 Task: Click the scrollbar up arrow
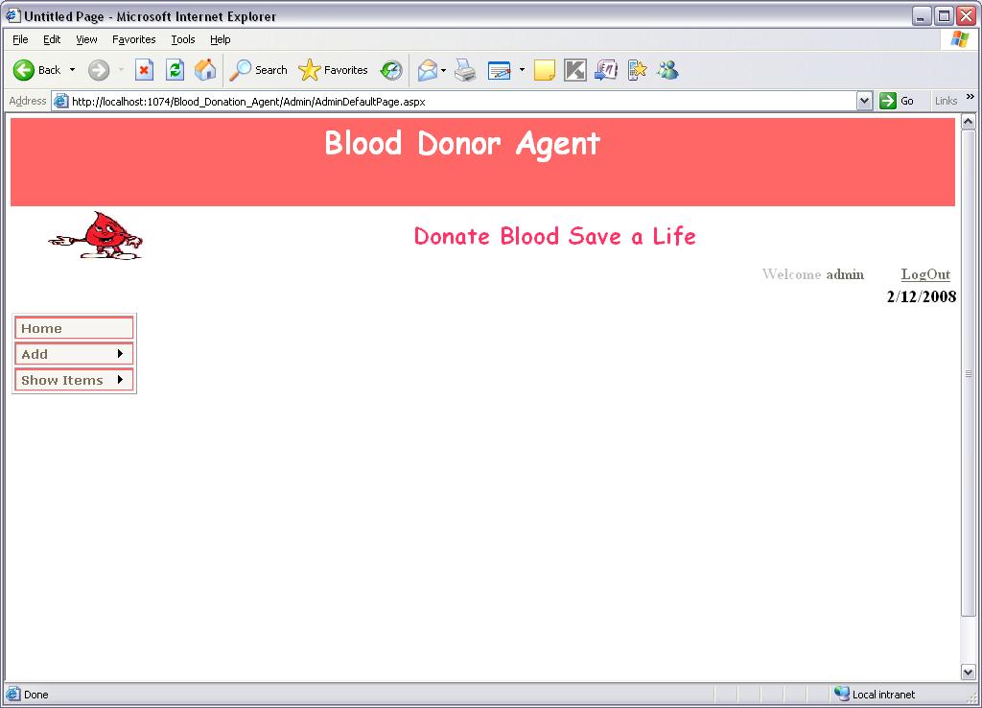[x=969, y=122]
